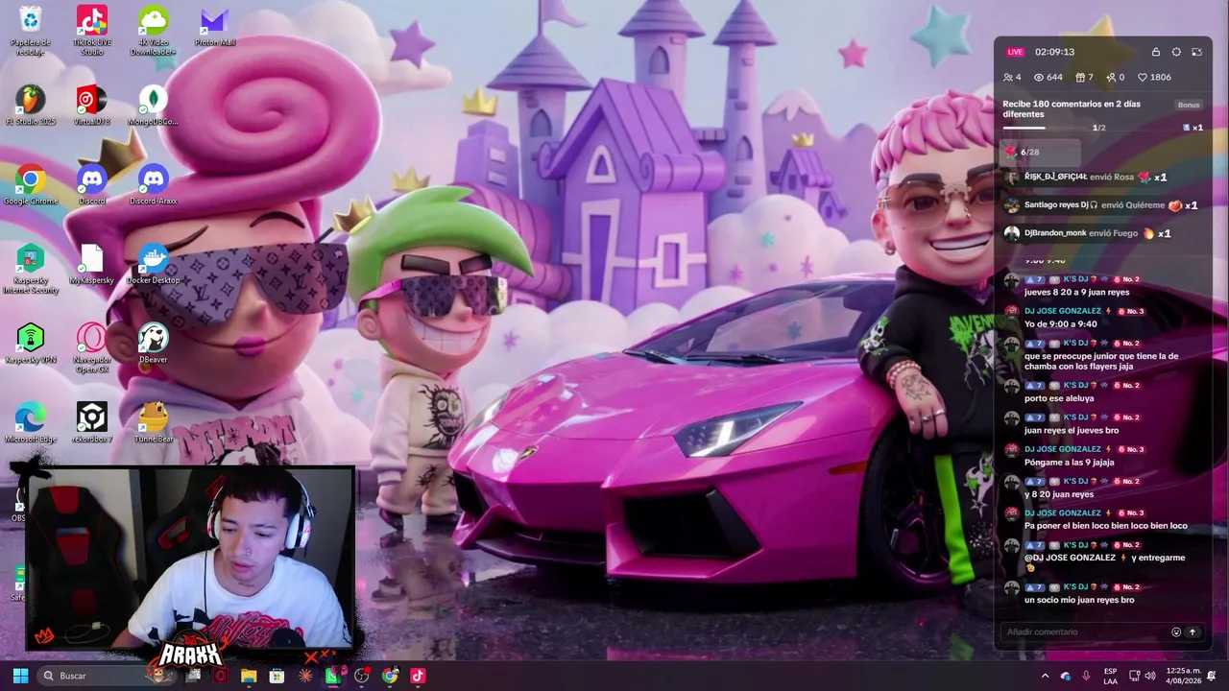Click the Bonus button

[1189, 105]
